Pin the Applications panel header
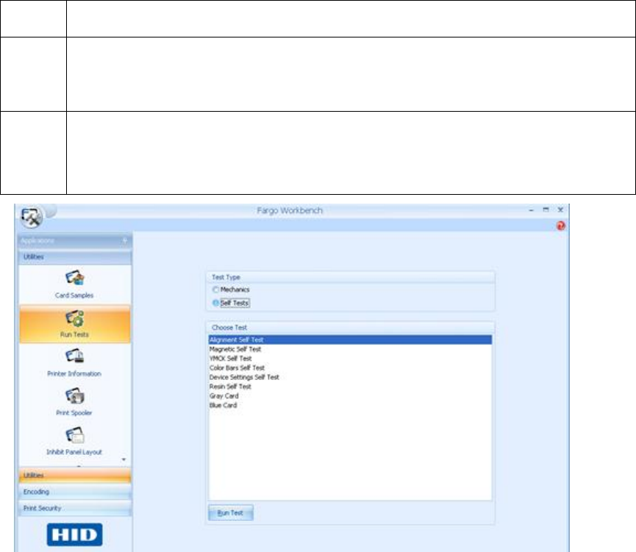636x552 pixels. tap(125, 240)
